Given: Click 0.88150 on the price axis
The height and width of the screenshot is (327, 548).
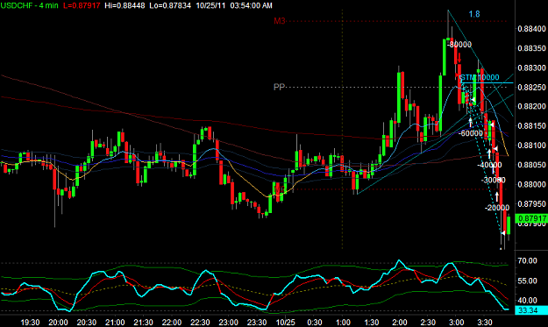Looking at the screenshot, I should click(531, 125).
